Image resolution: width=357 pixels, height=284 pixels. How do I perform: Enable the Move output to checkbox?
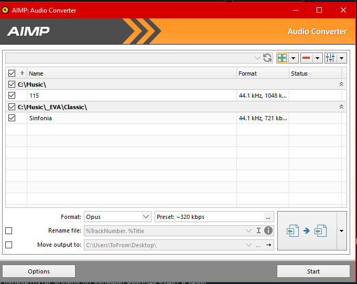tap(9, 245)
